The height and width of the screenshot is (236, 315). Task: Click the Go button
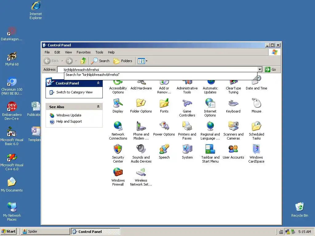[270, 69]
